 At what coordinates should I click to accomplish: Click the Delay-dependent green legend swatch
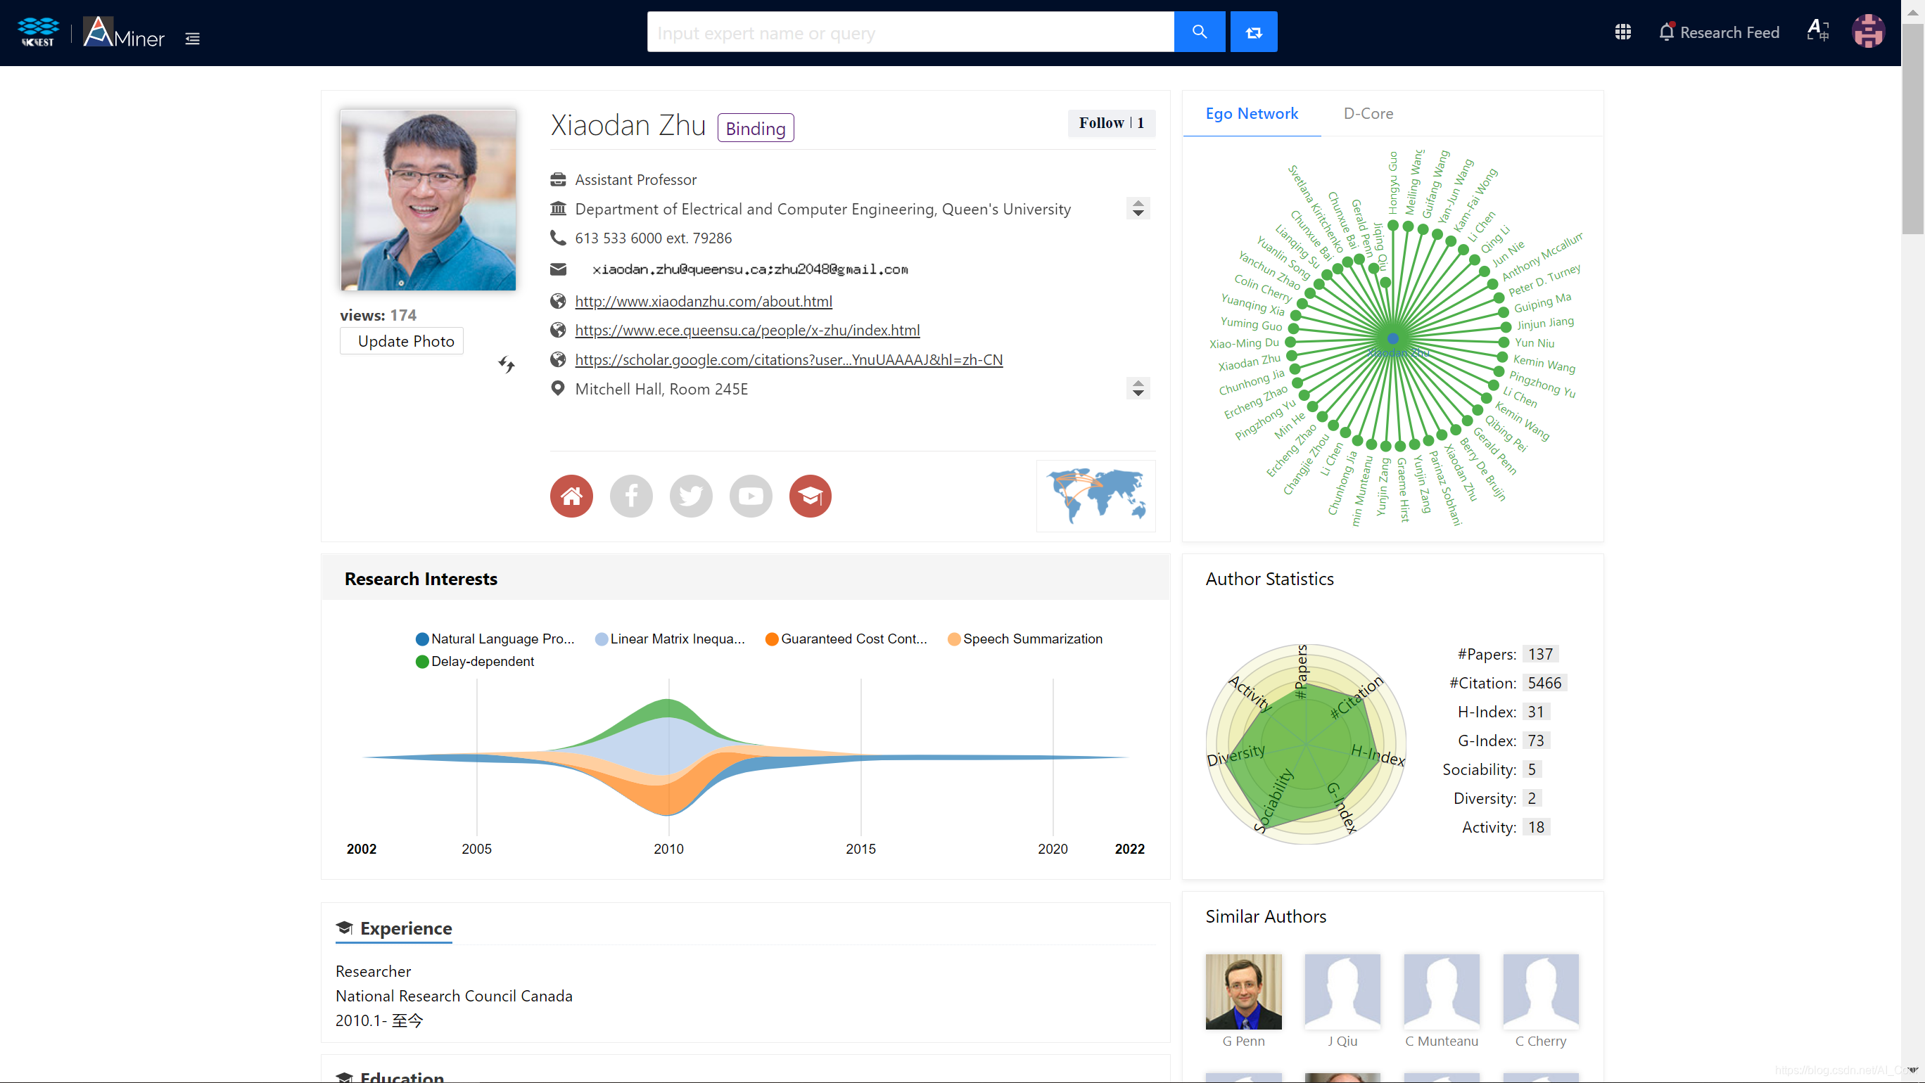pos(422,662)
